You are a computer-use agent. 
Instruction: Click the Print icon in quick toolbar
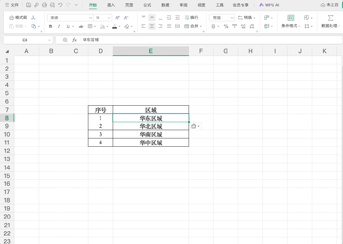[44, 5]
